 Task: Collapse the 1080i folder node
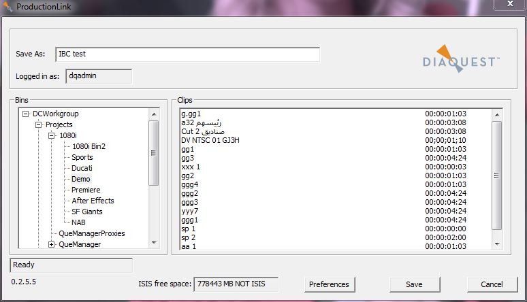click(x=52, y=136)
